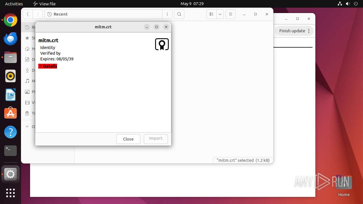The width and height of the screenshot is (363, 204).
Task: Close mitm.crt dialog with X button
Action: 166,27
